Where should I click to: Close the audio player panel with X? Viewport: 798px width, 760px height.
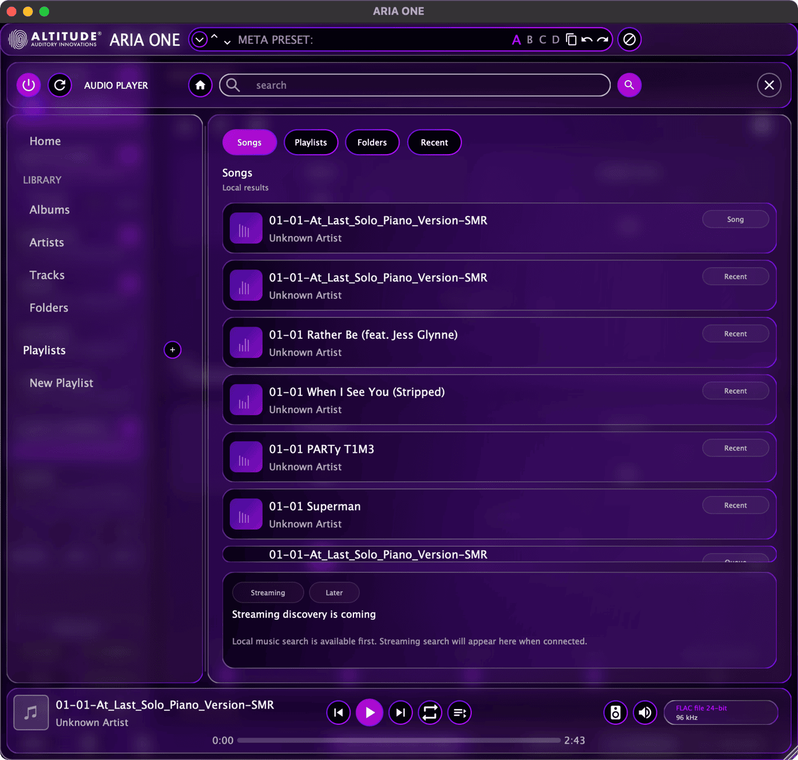pos(769,85)
